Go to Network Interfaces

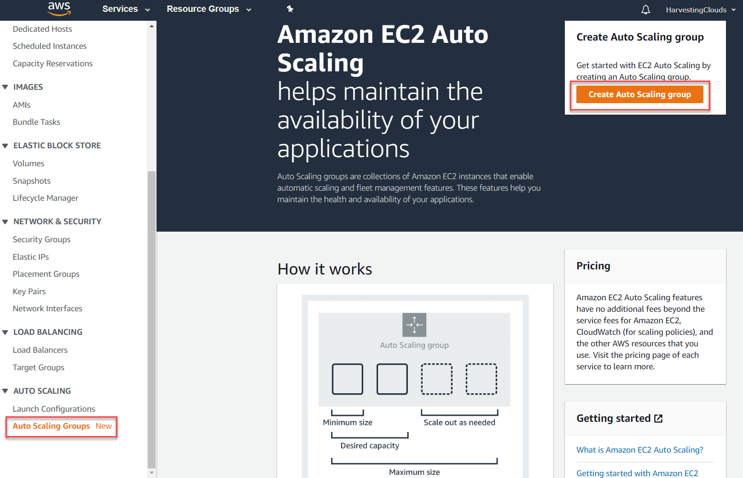click(47, 309)
